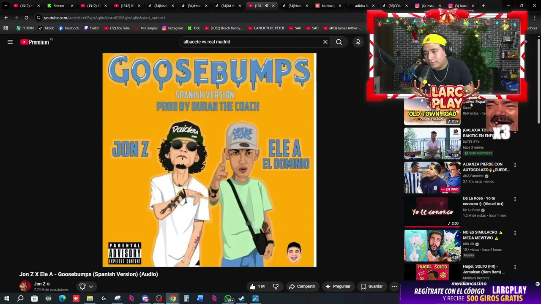Open Word from taskbar
The image size is (541, 304).
(200, 299)
